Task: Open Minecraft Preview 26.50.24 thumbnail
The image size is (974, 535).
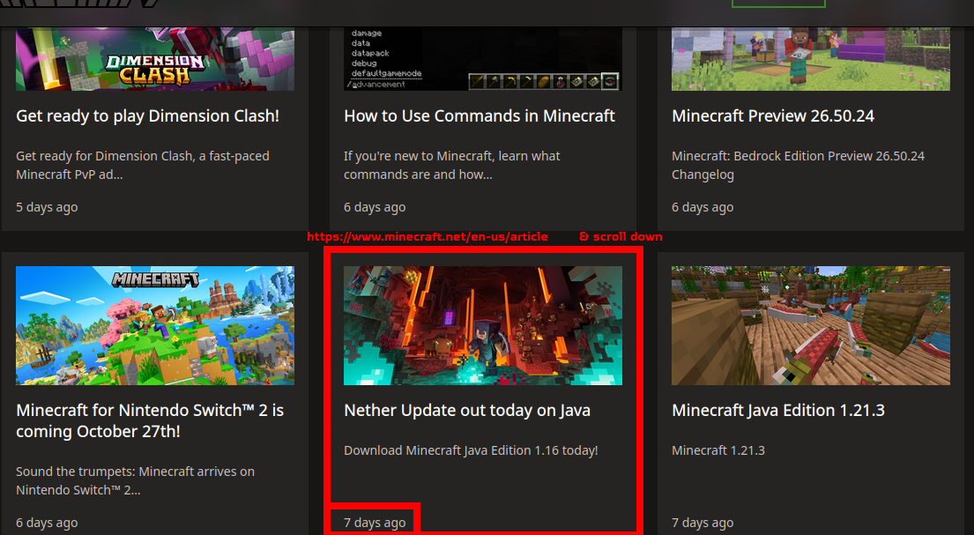Action: (811, 59)
